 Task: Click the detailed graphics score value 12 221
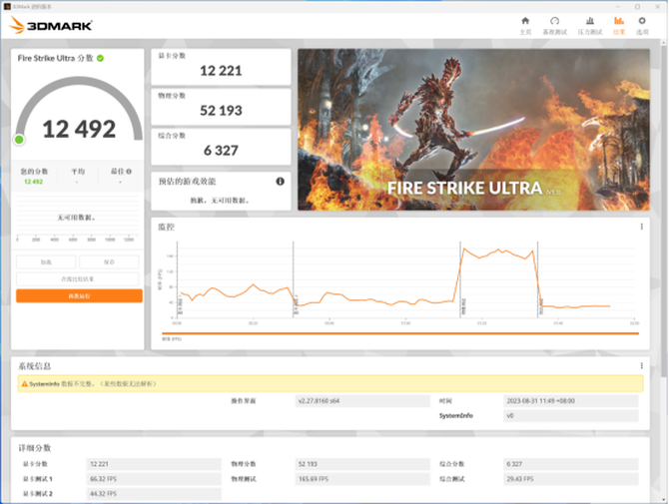tap(154, 464)
